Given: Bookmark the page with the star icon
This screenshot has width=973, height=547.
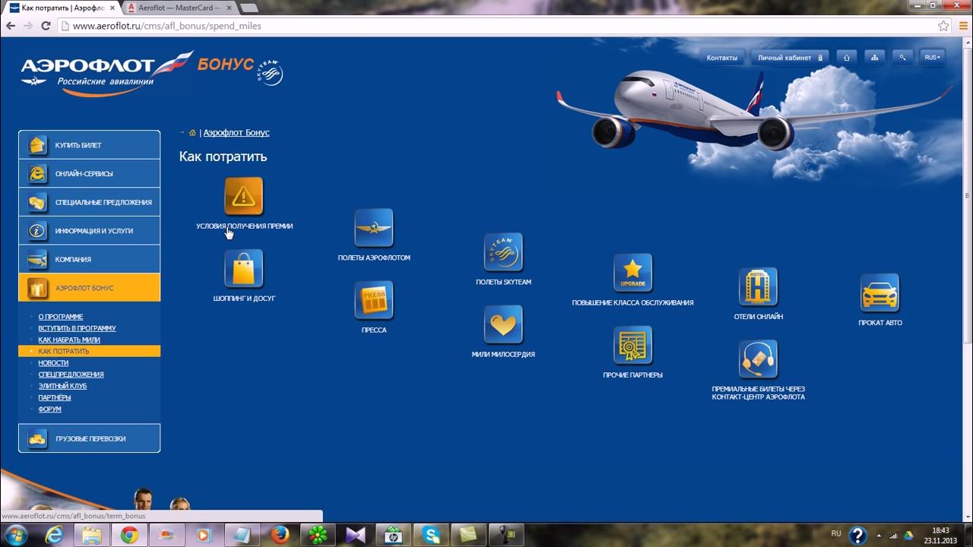Looking at the screenshot, I should (x=943, y=26).
